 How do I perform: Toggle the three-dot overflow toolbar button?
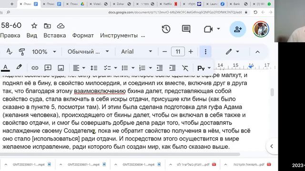[x=205, y=52]
